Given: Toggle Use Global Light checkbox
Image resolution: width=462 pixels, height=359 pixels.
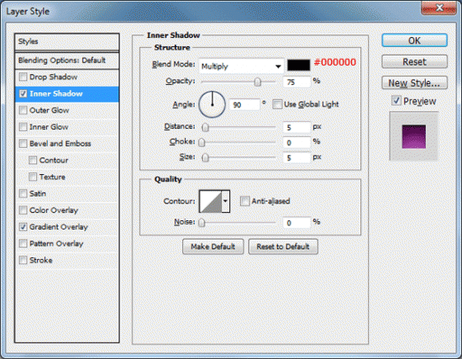Looking at the screenshot, I should 277,104.
